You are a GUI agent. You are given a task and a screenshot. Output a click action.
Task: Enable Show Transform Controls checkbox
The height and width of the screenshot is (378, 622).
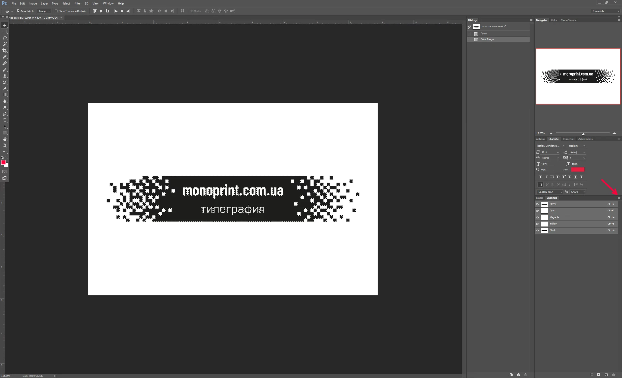56,11
